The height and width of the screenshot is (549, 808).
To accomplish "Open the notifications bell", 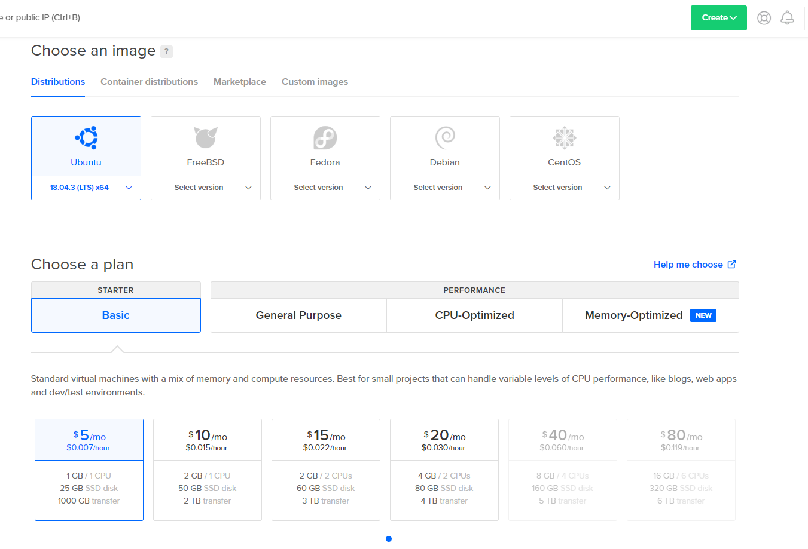I will pos(788,18).
